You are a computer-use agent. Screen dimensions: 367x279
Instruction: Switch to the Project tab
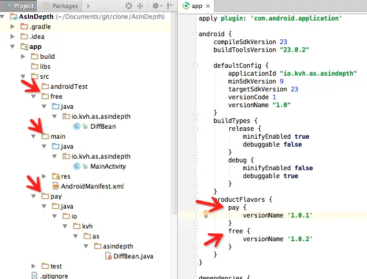pos(18,6)
